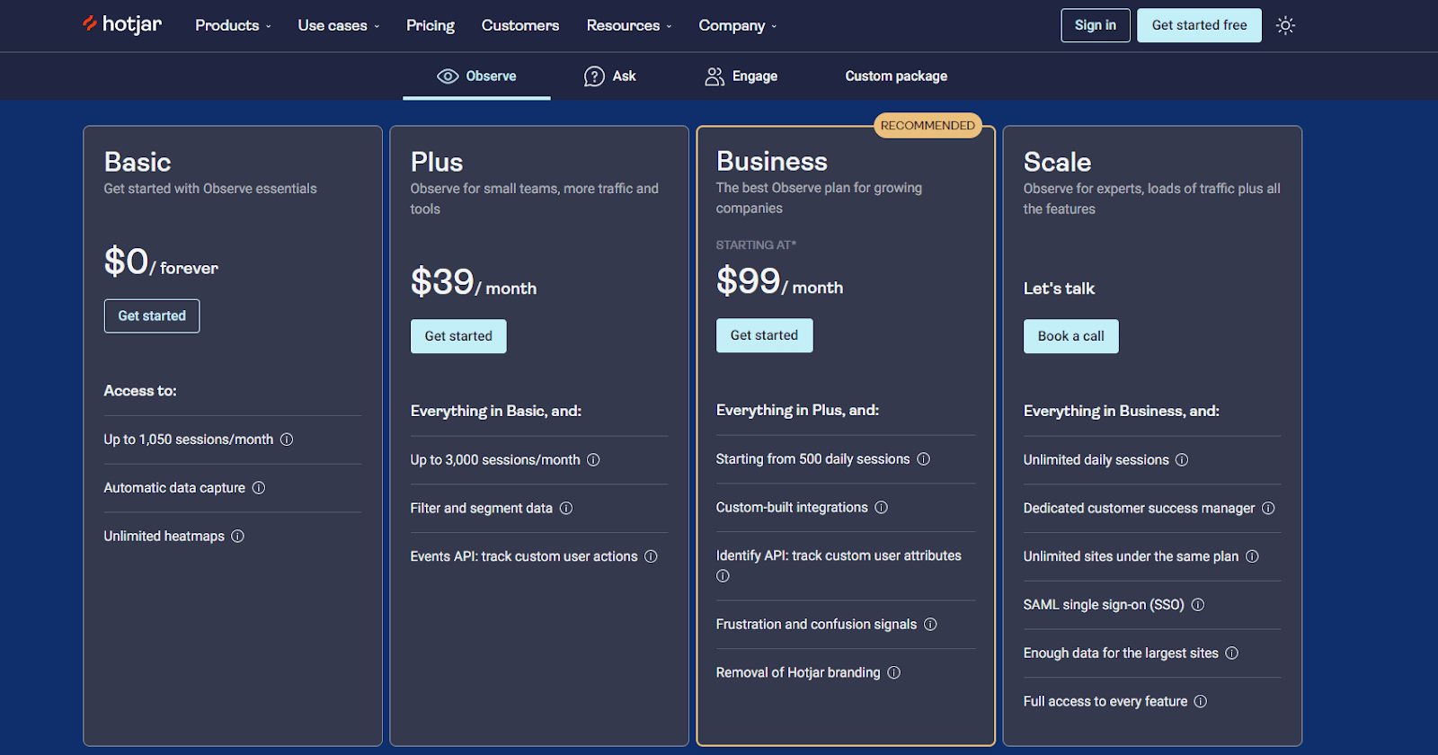Click "Everything in Basic, and:" heading

tap(496, 411)
